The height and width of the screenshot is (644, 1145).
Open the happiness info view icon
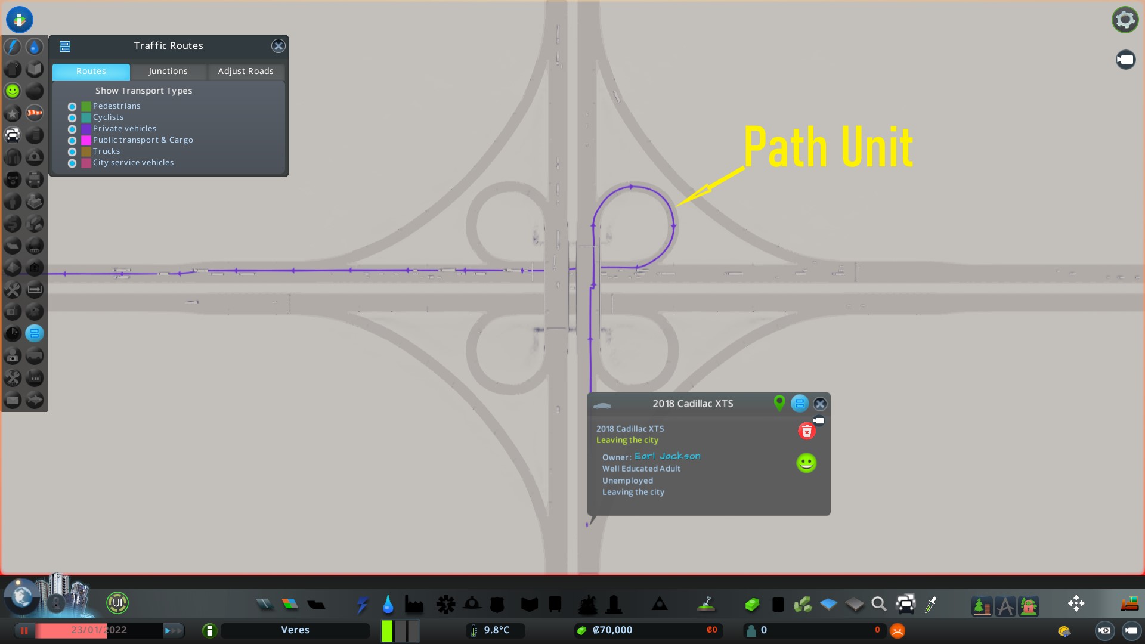(x=13, y=91)
